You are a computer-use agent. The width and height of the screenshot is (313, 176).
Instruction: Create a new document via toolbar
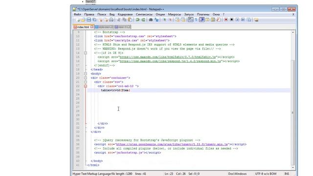pos(77,20)
